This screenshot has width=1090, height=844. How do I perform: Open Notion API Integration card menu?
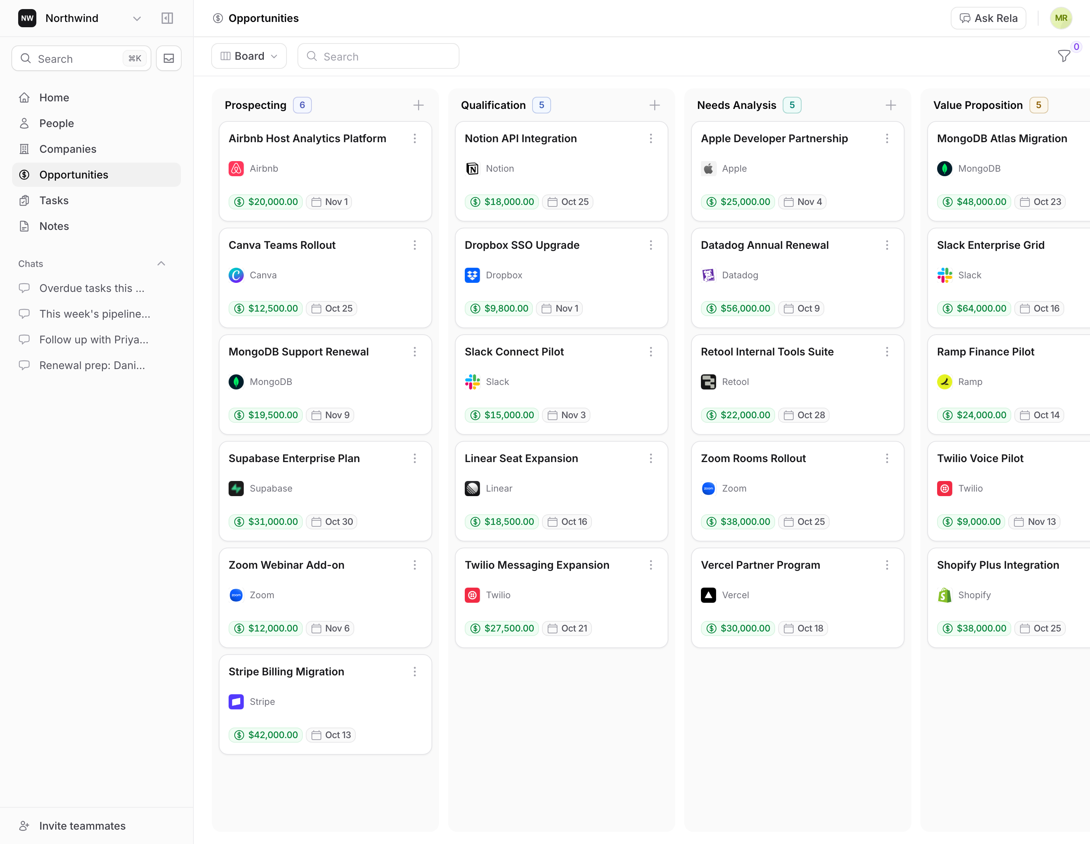[650, 139]
